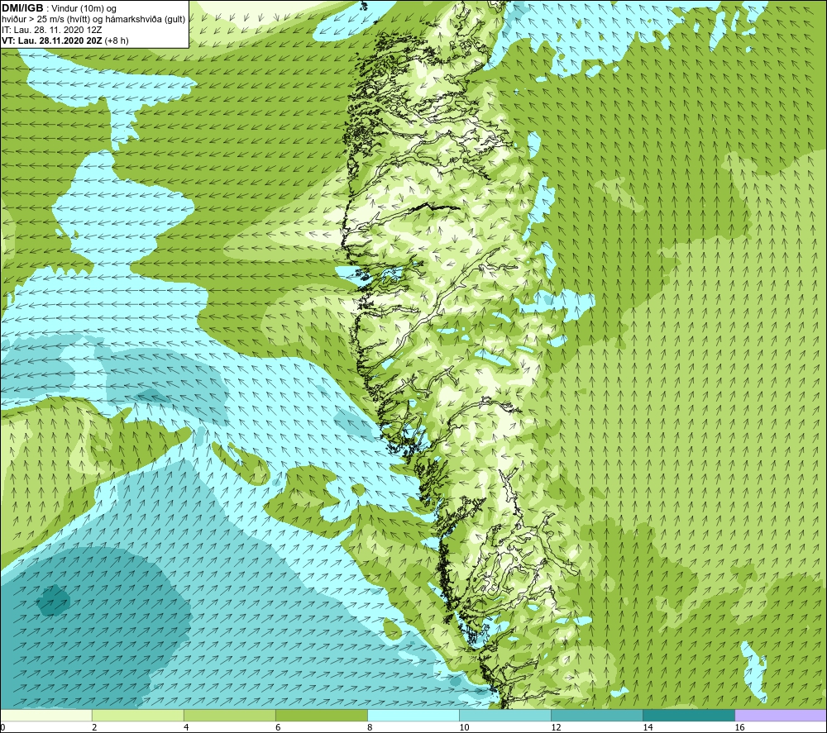The width and height of the screenshot is (827, 733).
Task: Click the legend scale label '8'
Action: pyautogui.click(x=370, y=727)
